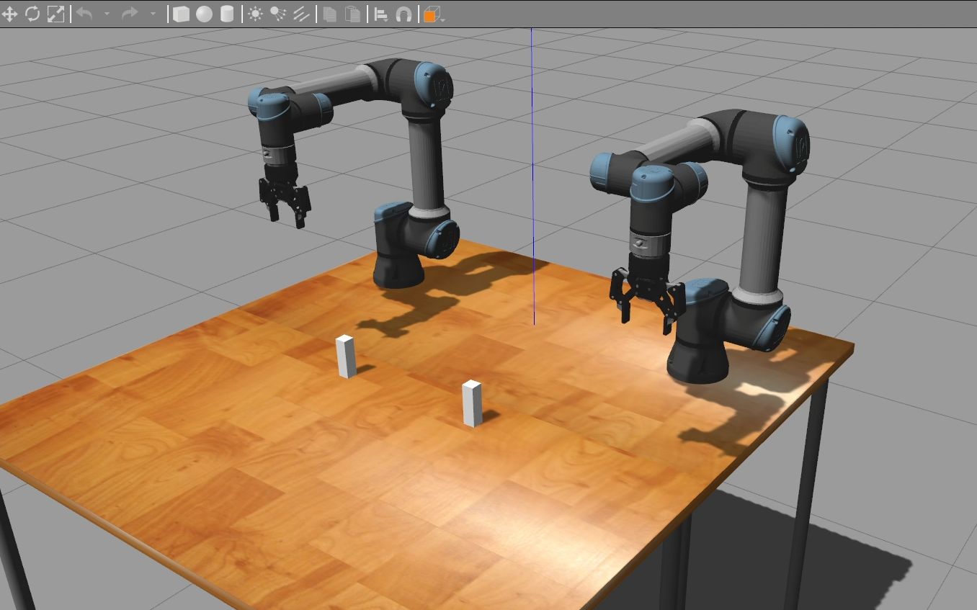The image size is (977, 610).
Task: Open the orange cube view angle menu
Action: (x=433, y=14)
